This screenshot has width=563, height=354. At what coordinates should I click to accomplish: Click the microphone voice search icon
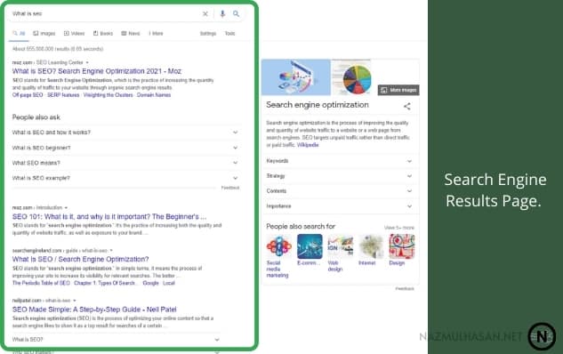click(222, 13)
